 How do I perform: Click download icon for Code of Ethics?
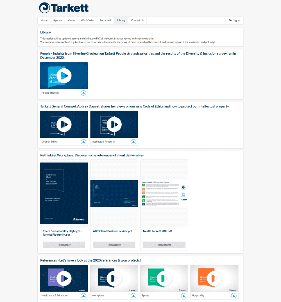pyautogui.click(x=83, y=142)
